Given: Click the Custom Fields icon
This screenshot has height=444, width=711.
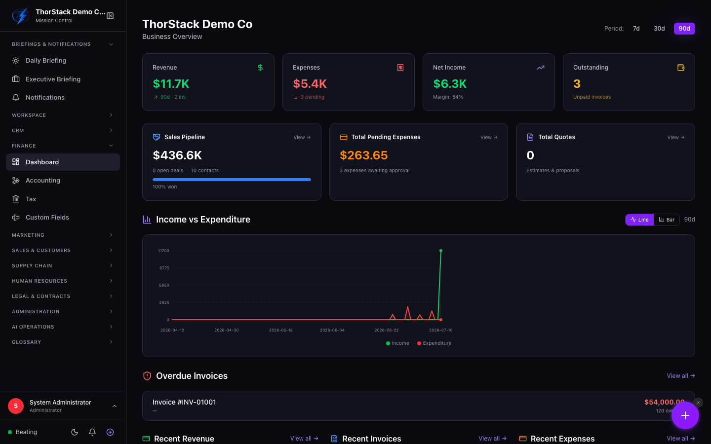Looking at the screenshot, I should pyautogui.click(x=16, y=218).
